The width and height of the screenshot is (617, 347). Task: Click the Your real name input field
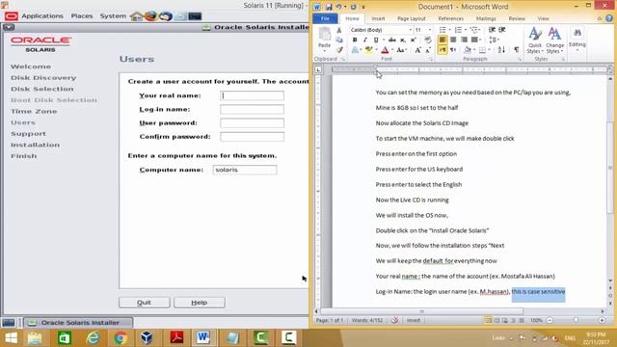pyautogui.click(x=252, y=95)
